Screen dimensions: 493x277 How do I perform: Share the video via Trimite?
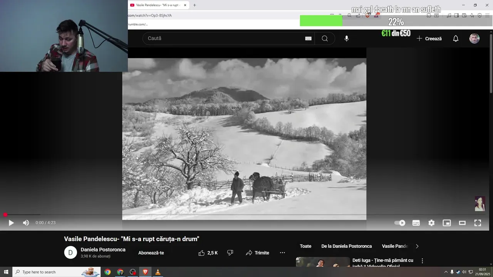(x=257, y=253)
